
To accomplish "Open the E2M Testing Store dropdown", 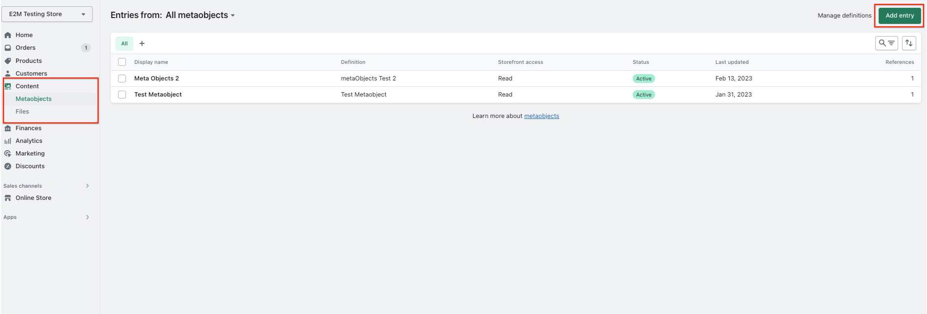I will (47, 14).
